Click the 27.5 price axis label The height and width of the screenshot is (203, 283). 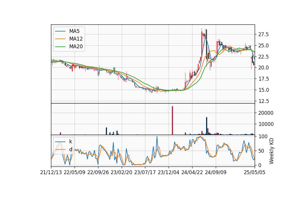(264, 34)
